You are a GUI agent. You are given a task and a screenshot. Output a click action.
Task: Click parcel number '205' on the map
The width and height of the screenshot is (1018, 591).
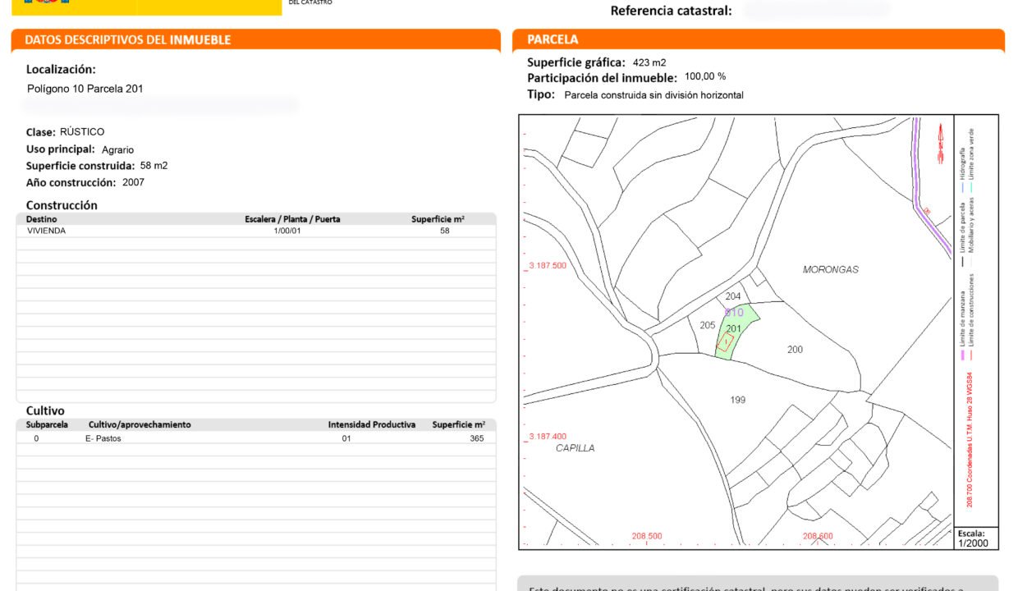[x=708, y=325]
